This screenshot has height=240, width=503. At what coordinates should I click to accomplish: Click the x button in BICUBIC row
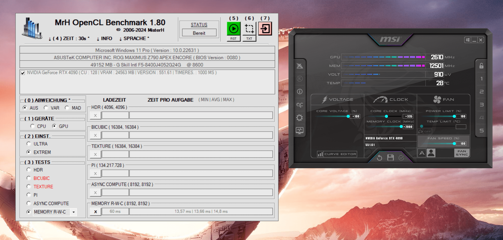(x=95, y=135)
